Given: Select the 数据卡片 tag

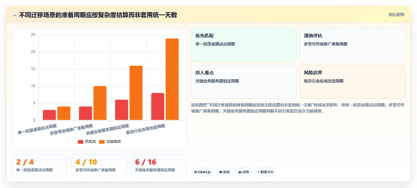Looking at the screenshot, I should point(266,172).
